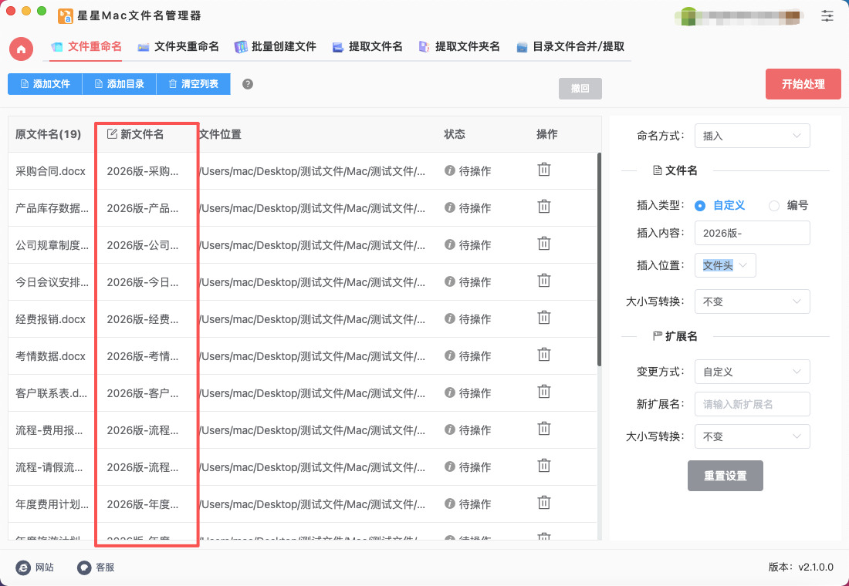Switch to the 文件夹重命名 tab
Viewport: 849px width, 586px height.
pyautogui.click(x=178, y=46)
